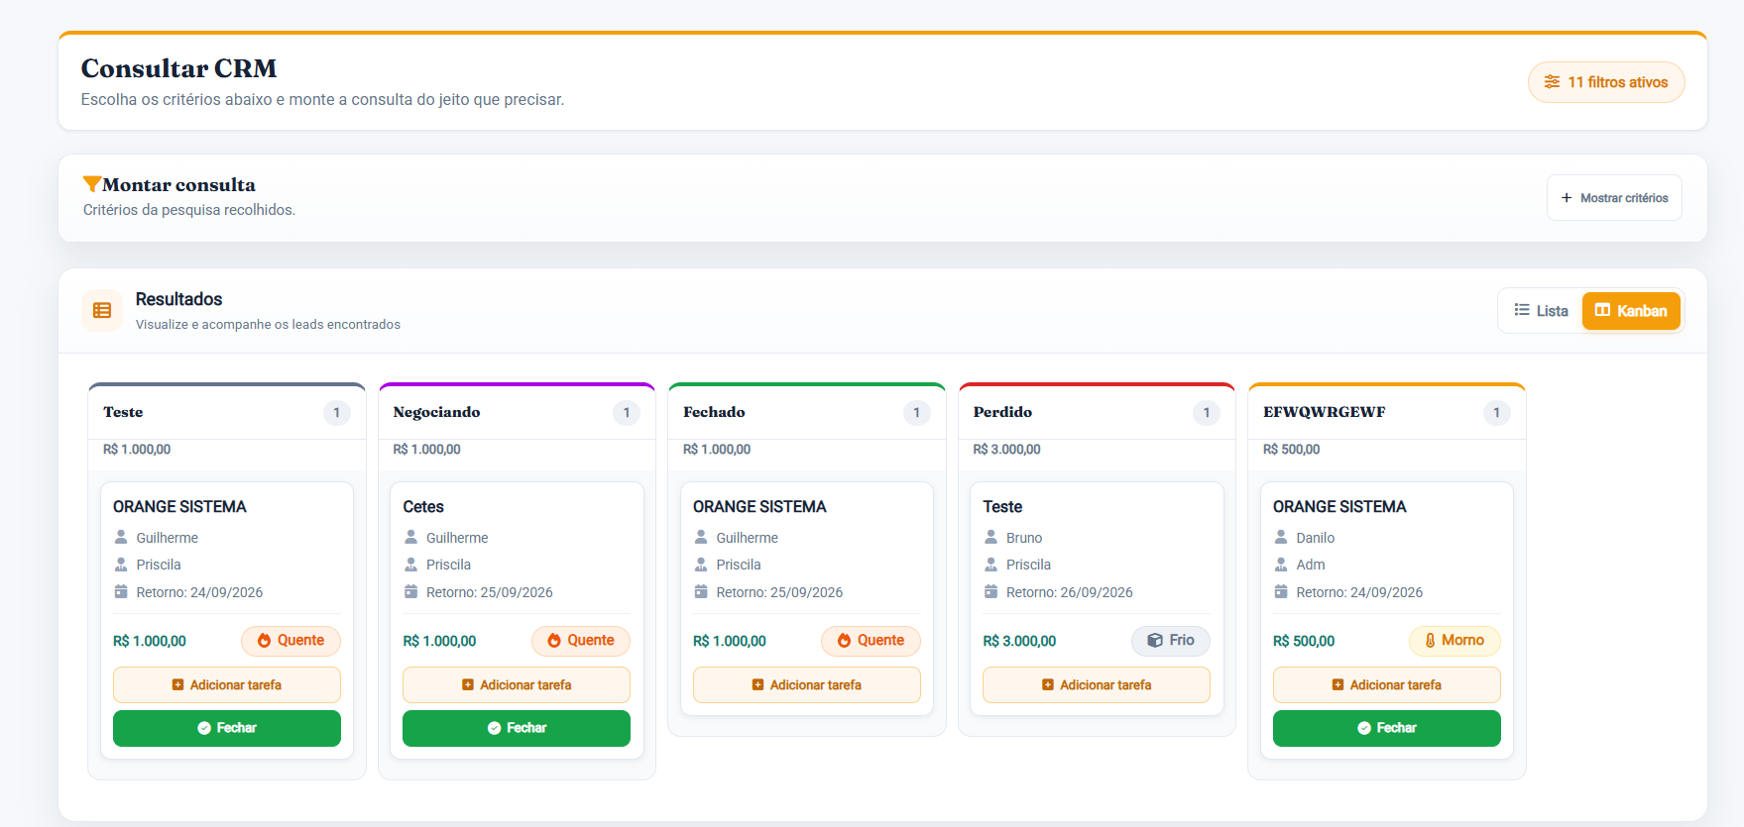Click the Negociando column title
1744x827 pixels.
click(x=436, y=412)
